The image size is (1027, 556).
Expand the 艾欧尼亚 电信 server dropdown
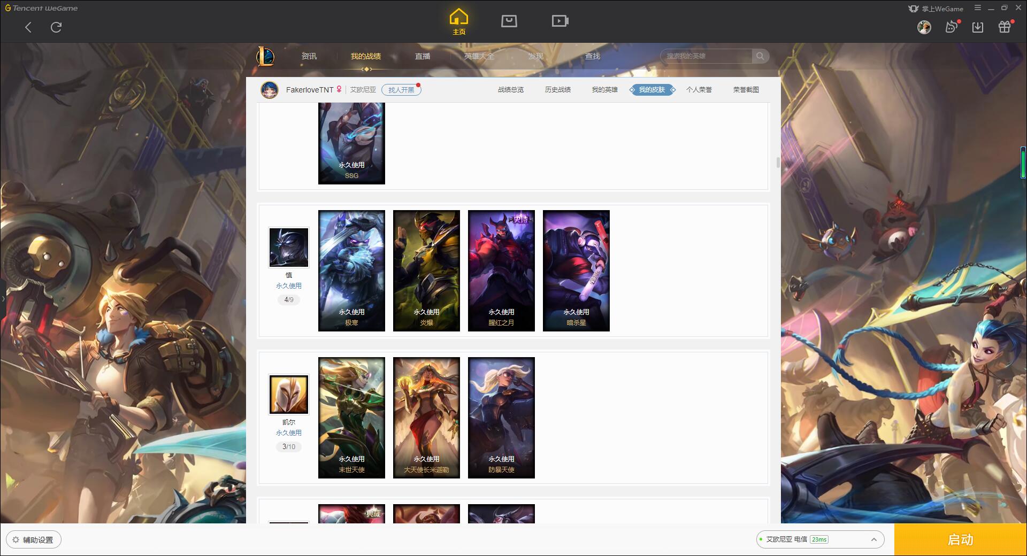tap(820, 539)
